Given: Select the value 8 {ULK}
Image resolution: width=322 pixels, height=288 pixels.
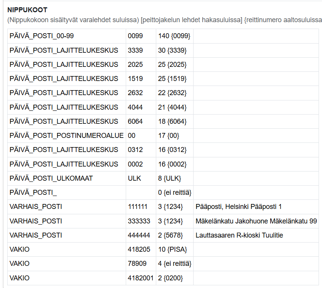Looking at the screenshot, I should [170, 178].
